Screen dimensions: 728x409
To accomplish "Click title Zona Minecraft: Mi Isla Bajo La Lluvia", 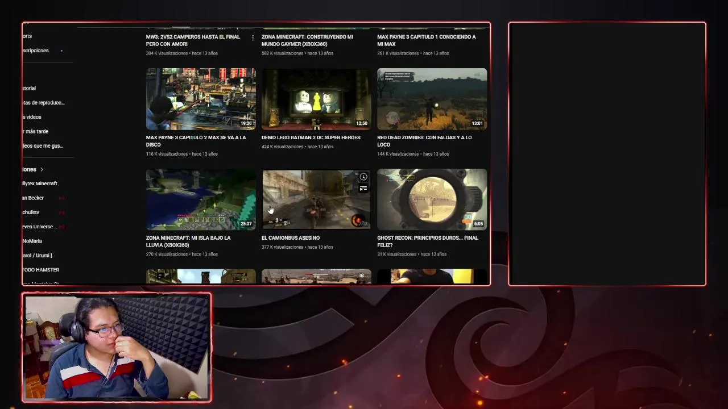I will [188, 241].
